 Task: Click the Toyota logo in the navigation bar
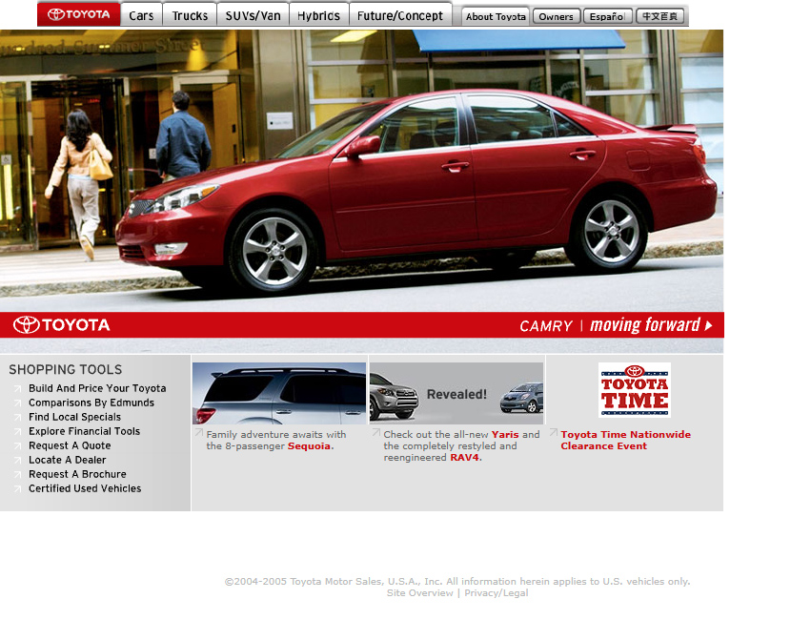[79, 14]
